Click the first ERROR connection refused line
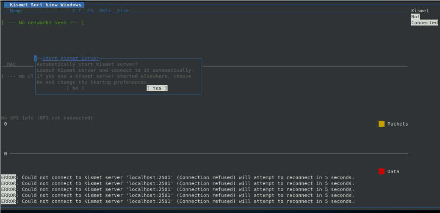This screenshot has height=213, width=440. (178, 178)
